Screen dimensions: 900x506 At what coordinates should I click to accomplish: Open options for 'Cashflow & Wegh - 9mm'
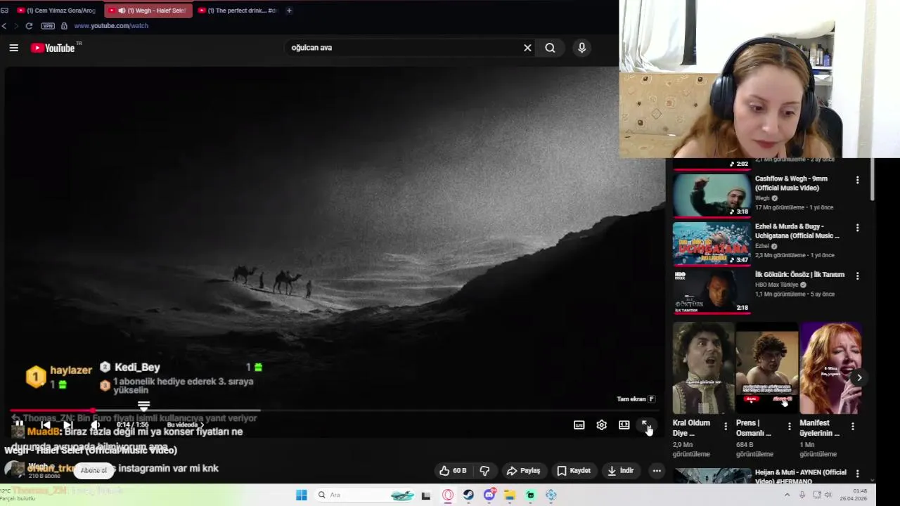click(x=857, y=180)
